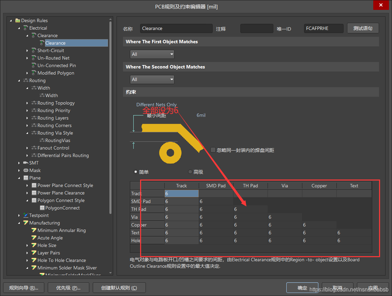Image resolution: width=392 pixels, height=296 pixels.
Task: Click the Short-Circuit rule icon
Action: tap(34, 50)
